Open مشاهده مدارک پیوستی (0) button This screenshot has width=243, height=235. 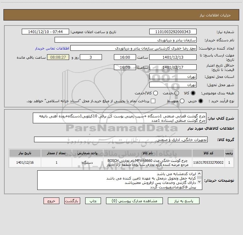coord(134,201)
